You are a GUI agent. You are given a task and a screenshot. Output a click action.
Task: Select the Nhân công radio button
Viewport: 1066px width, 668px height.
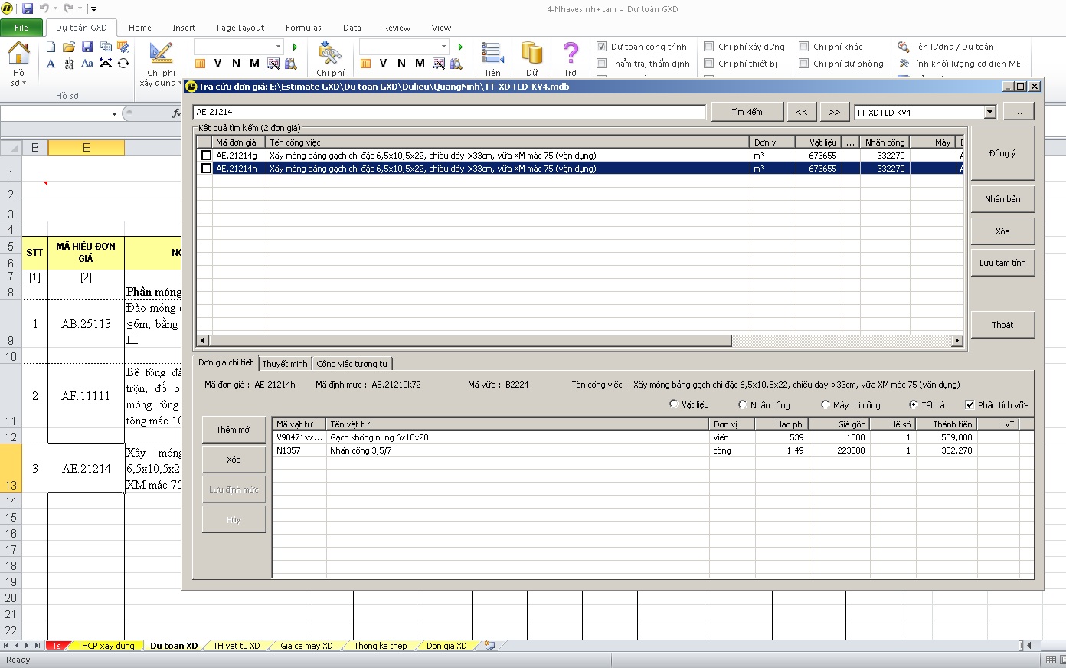[x=743, y=404]
